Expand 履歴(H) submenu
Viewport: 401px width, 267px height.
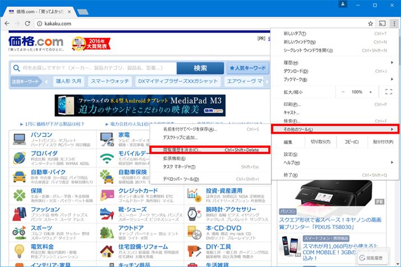[x=335, y=63]
